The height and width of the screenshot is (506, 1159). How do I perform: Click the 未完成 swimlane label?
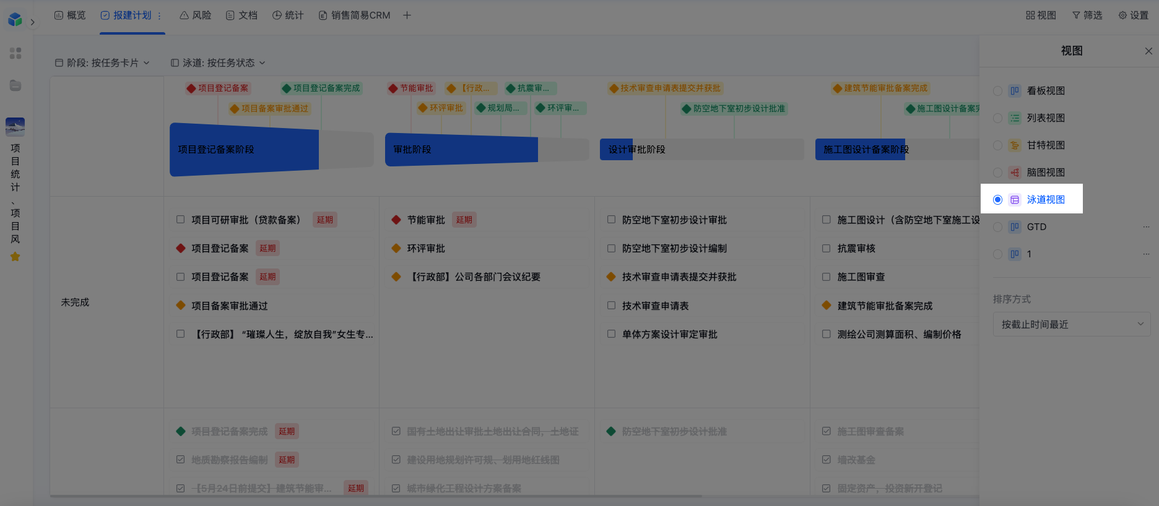(x=75, y=302)
